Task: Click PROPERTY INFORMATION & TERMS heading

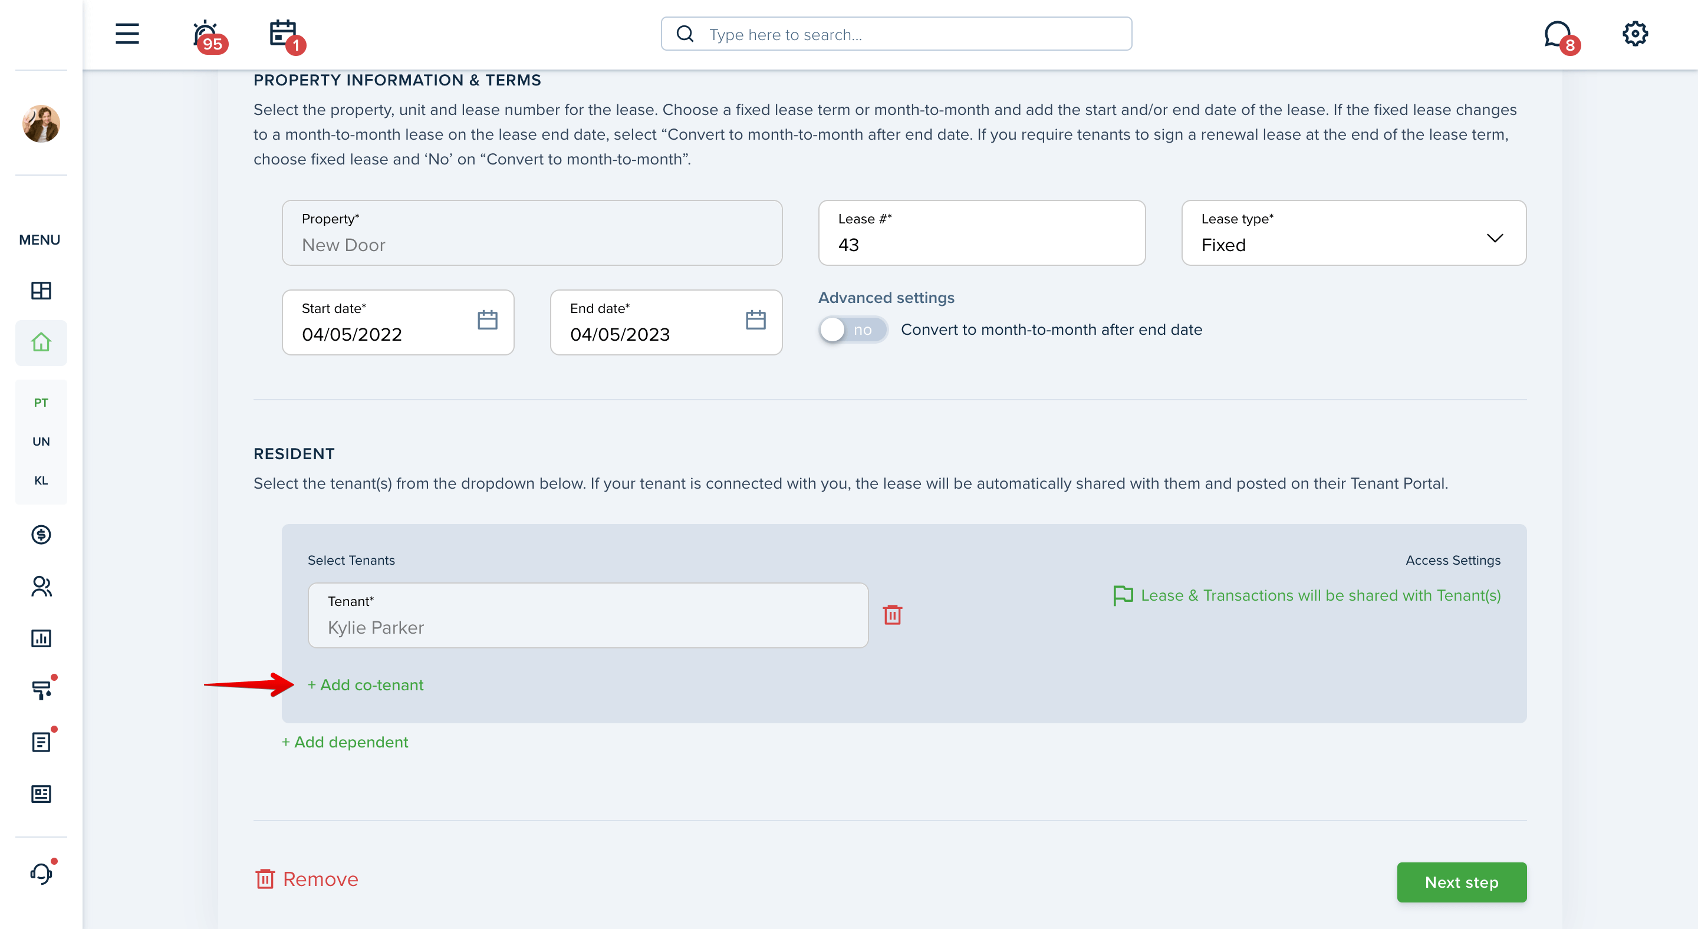Action: [397, 80]
